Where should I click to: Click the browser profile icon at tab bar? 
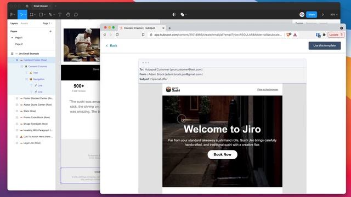point(341,28)
